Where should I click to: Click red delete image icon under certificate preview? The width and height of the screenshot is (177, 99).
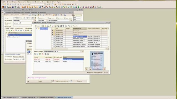pos(104,69)
